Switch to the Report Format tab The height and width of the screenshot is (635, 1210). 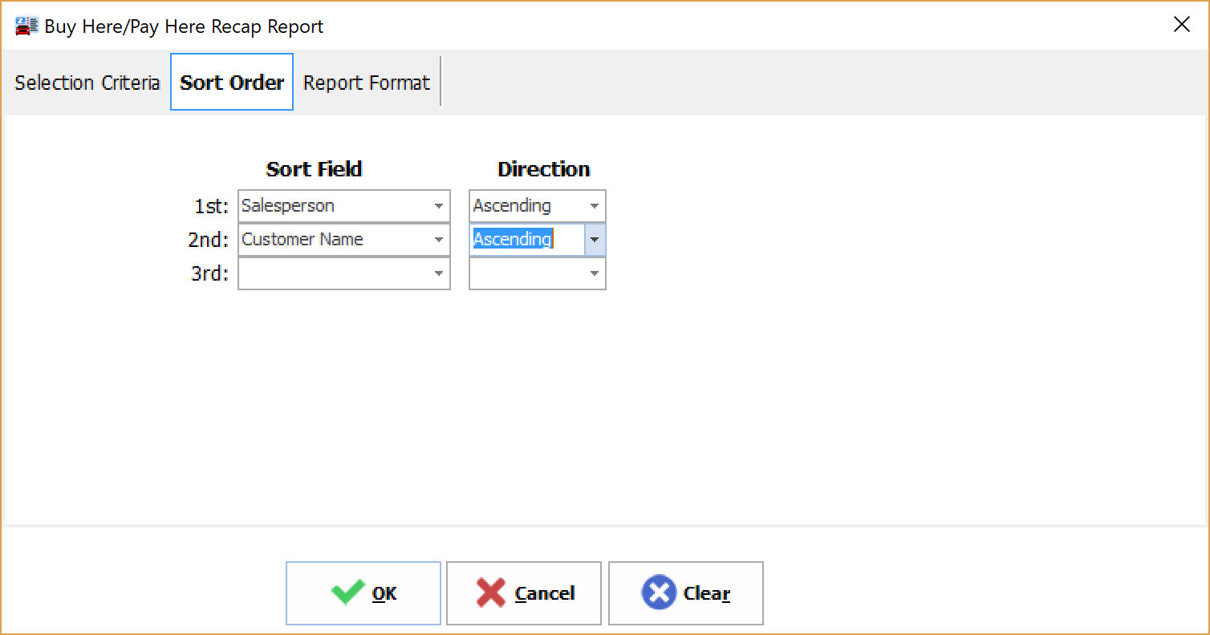(x=367, y=83)
